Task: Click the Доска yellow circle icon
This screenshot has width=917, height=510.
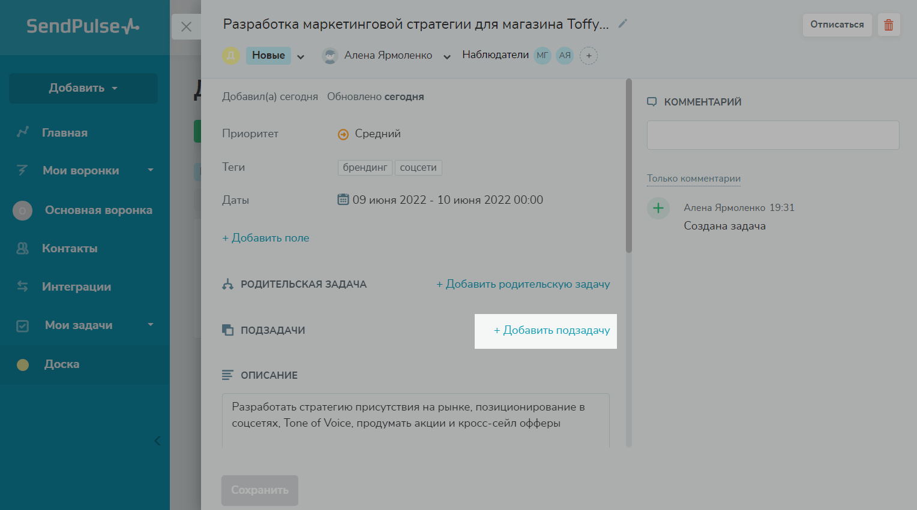Action: coord(23,364)
